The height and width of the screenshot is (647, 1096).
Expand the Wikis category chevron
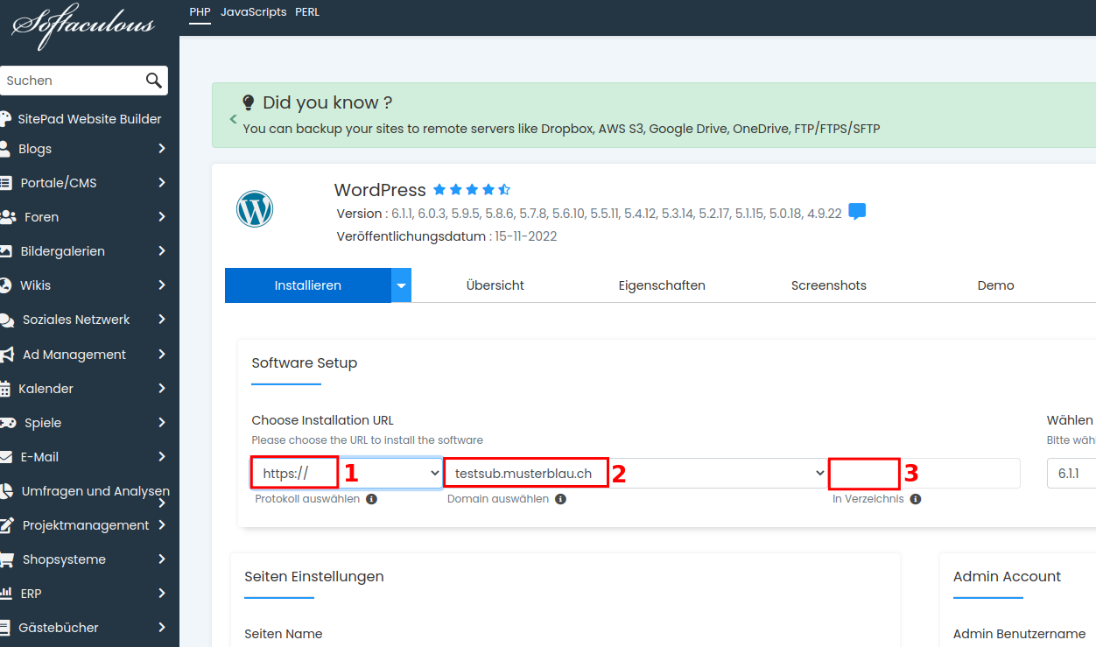coord(162,285)
